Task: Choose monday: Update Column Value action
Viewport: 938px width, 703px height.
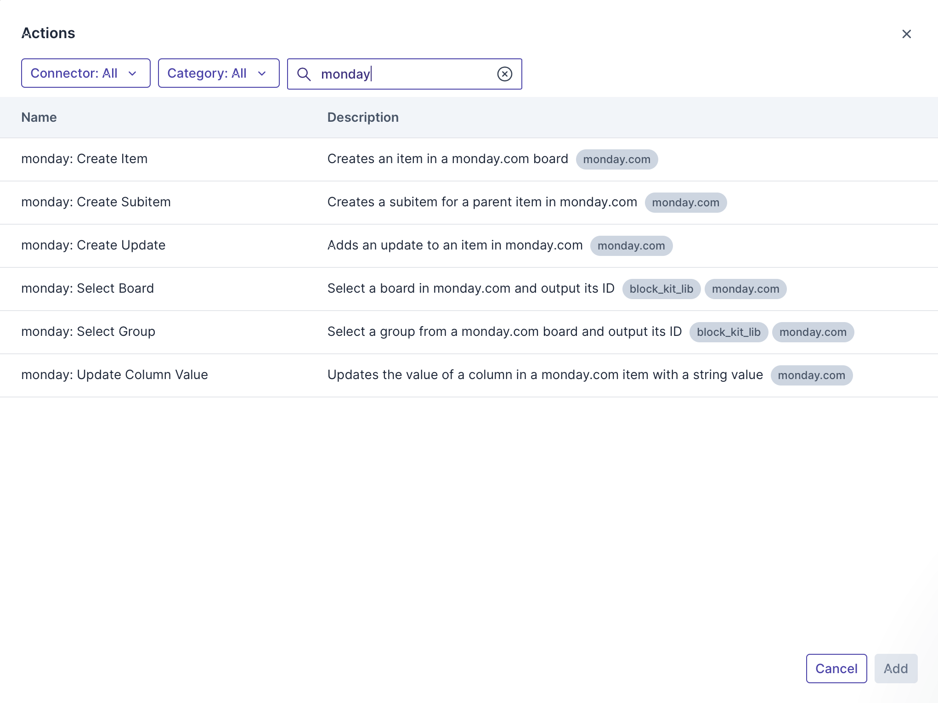Action: [115, 375]
